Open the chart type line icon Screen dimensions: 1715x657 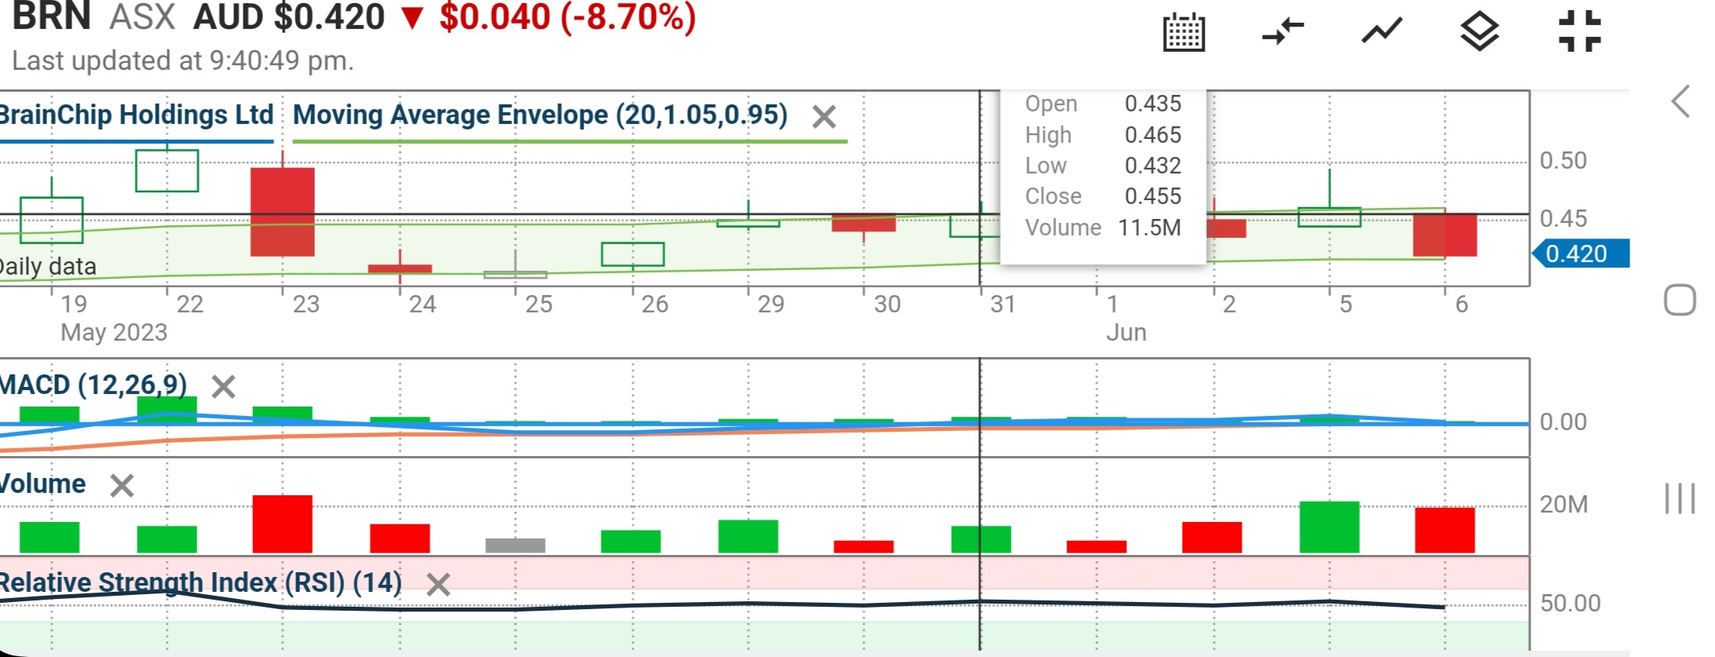(1381, 32)
